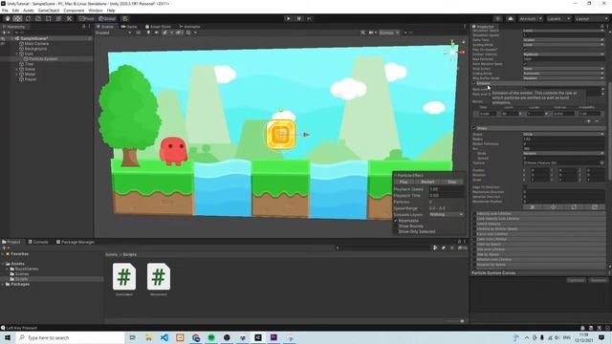Toggle Pivot/Center handle position
The image size is (612, 344).
pos(87,19)
